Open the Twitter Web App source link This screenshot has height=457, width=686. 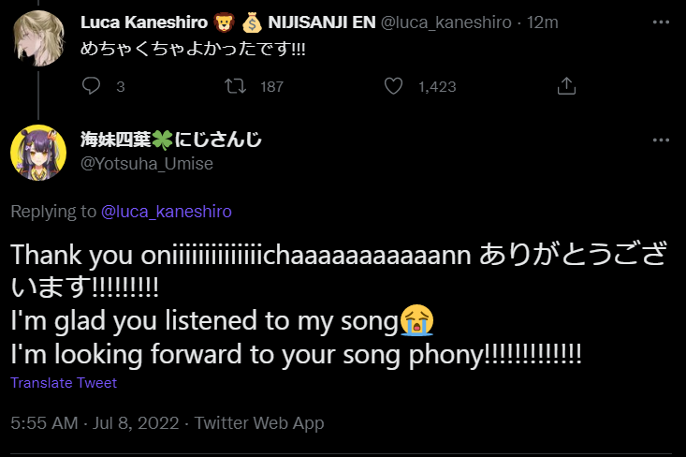pos(259,423)
